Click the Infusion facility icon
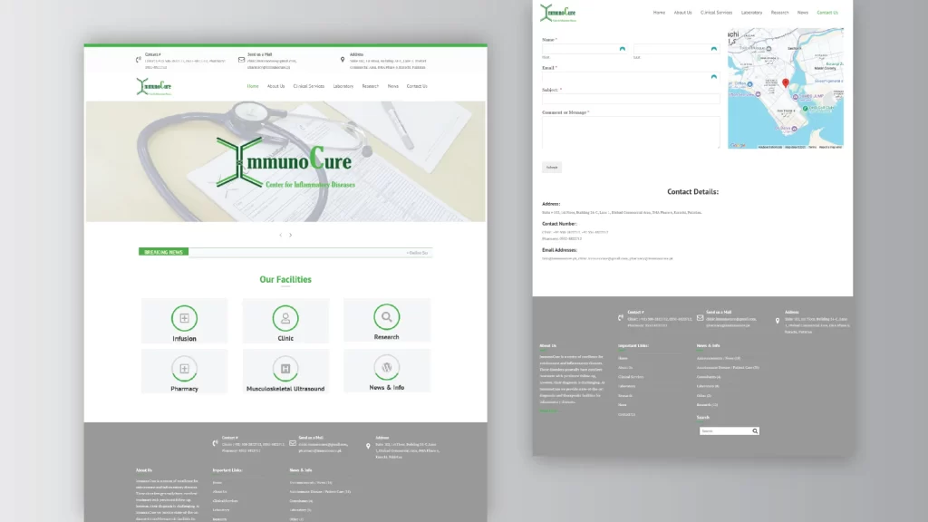 point(184,318)
